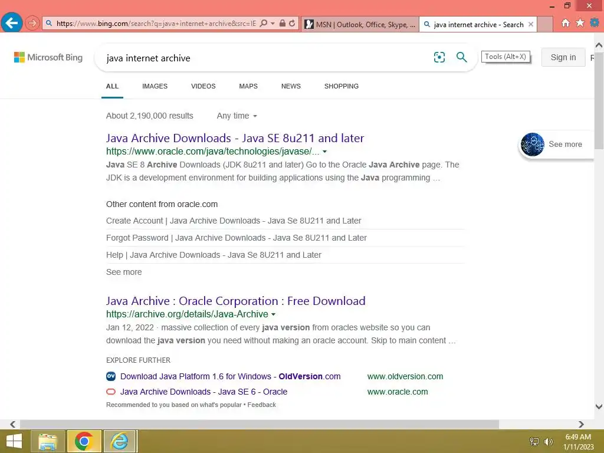Open a new blank tab
Image resolution: width=604 pixels, height=453 pixels.
coord(544,25)
